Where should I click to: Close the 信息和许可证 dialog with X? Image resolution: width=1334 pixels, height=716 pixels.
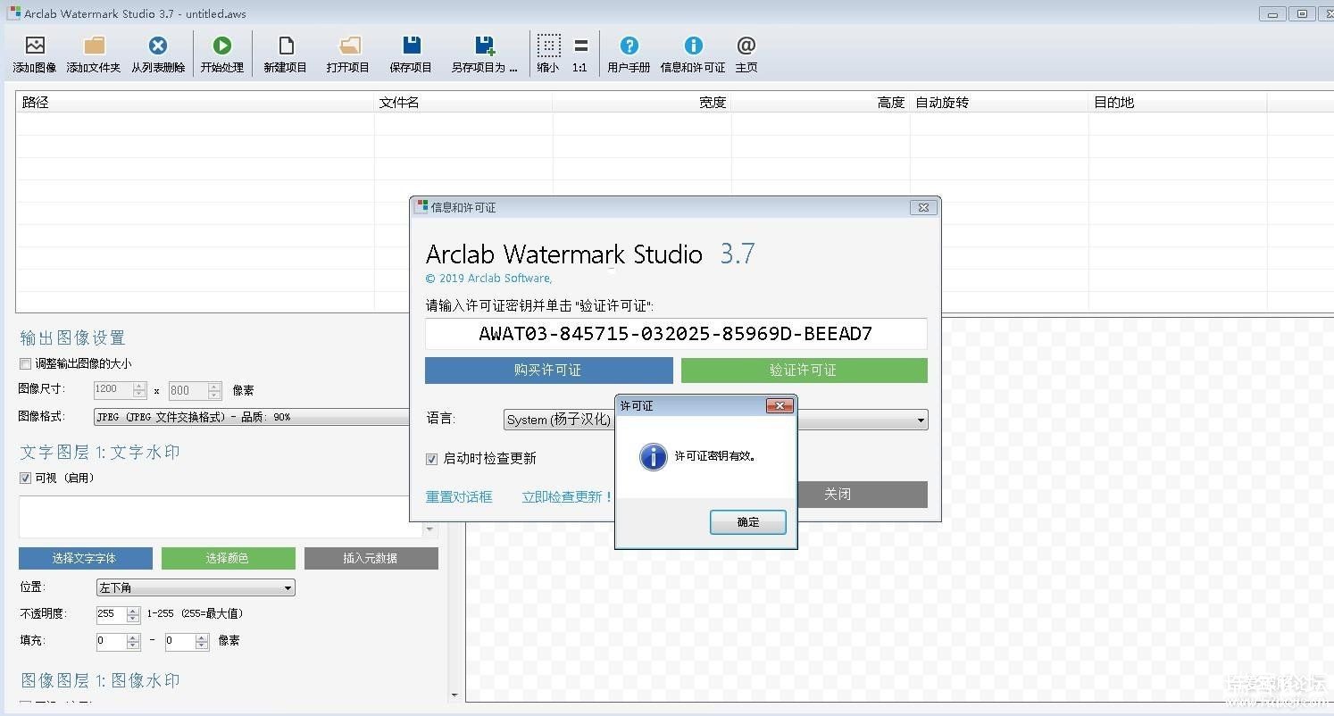[923, 207]
